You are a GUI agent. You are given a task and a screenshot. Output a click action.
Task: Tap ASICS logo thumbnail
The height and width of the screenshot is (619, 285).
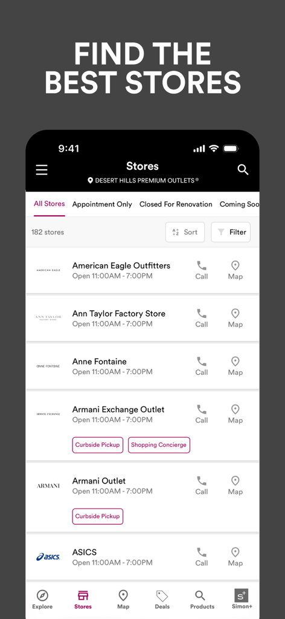coord(48,557)
